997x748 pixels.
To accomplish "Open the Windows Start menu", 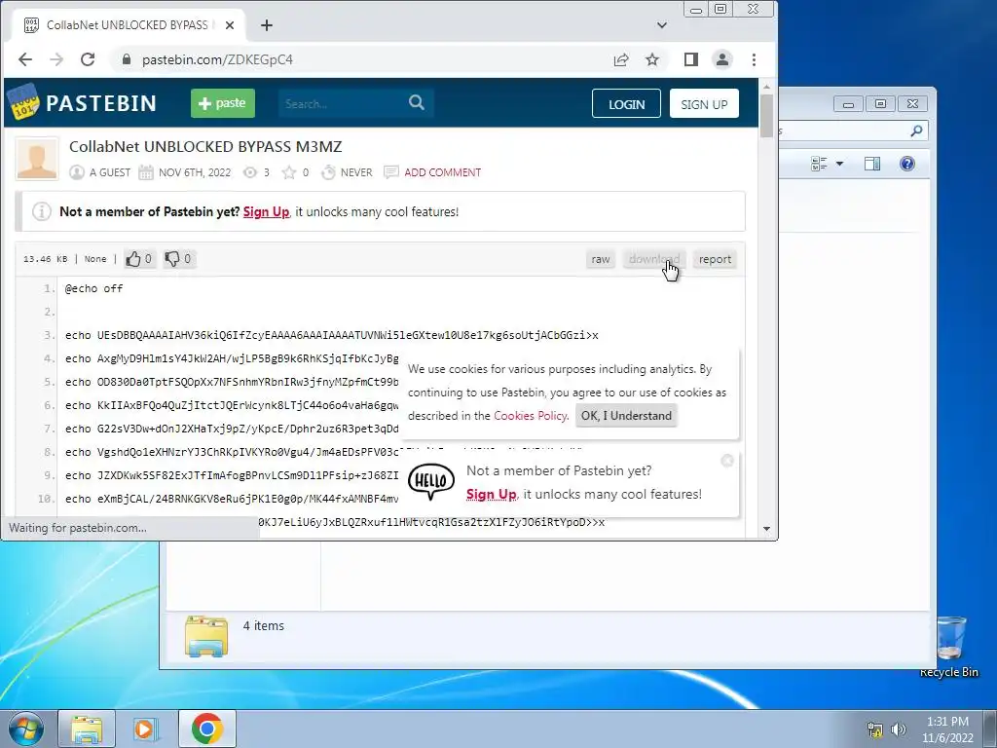I will tap(25, 729).
